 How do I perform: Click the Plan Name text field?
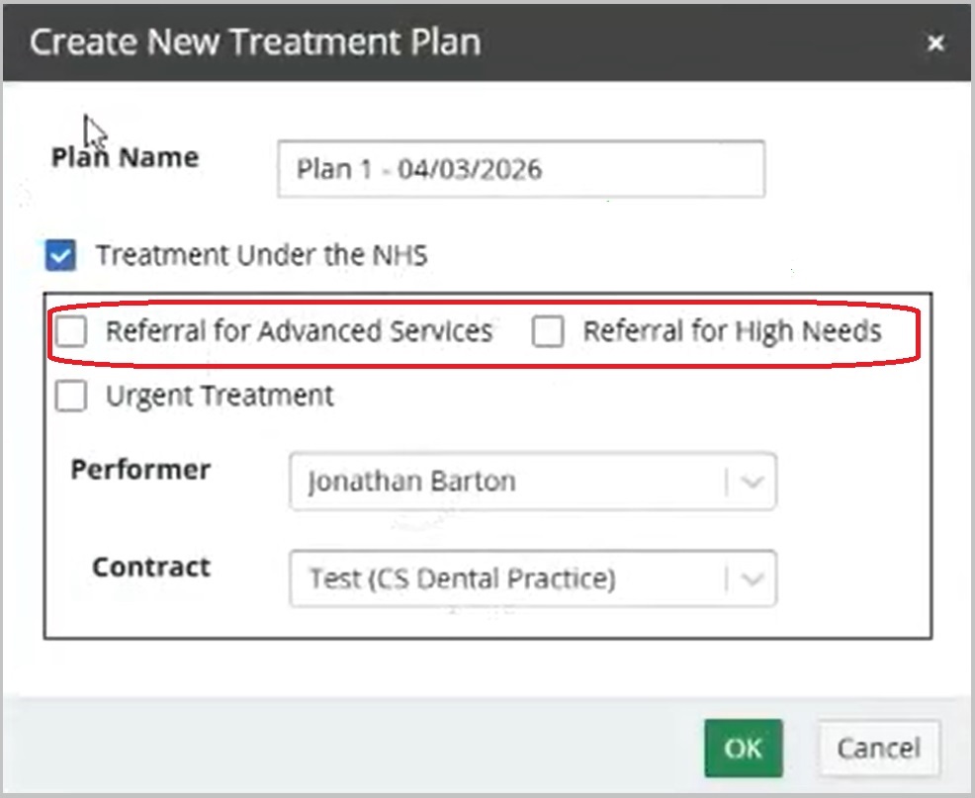[520, 169]
